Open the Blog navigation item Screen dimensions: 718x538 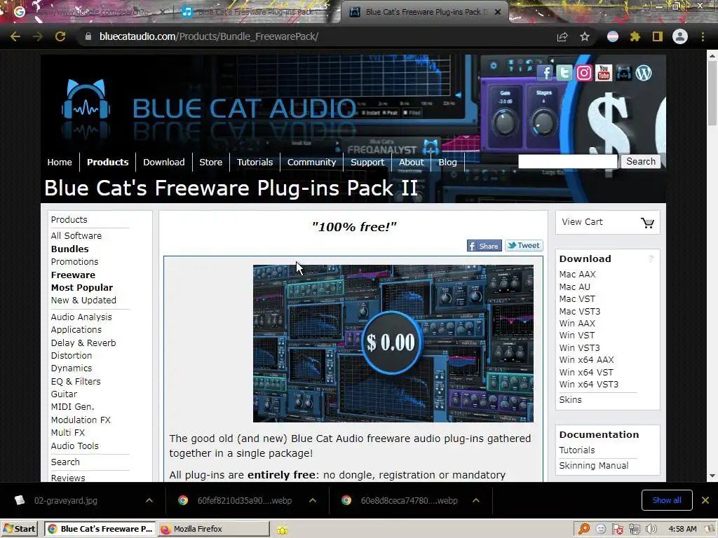point(447,162)
